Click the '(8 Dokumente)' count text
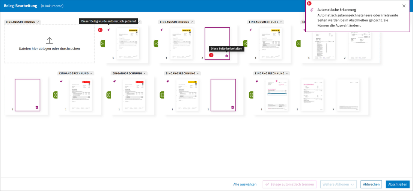Viewport: 413px width, 191px height. [x=52, y=6]
